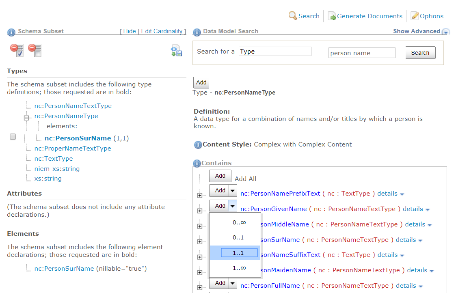Viewport: 456px width, 293px height.
Task: Click the Edit Cardinality link
Action: (162, 31)
